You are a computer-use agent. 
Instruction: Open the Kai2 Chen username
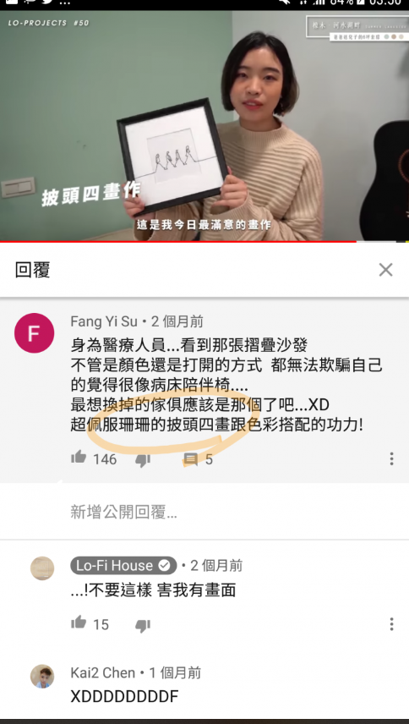[x=103, y=672]
